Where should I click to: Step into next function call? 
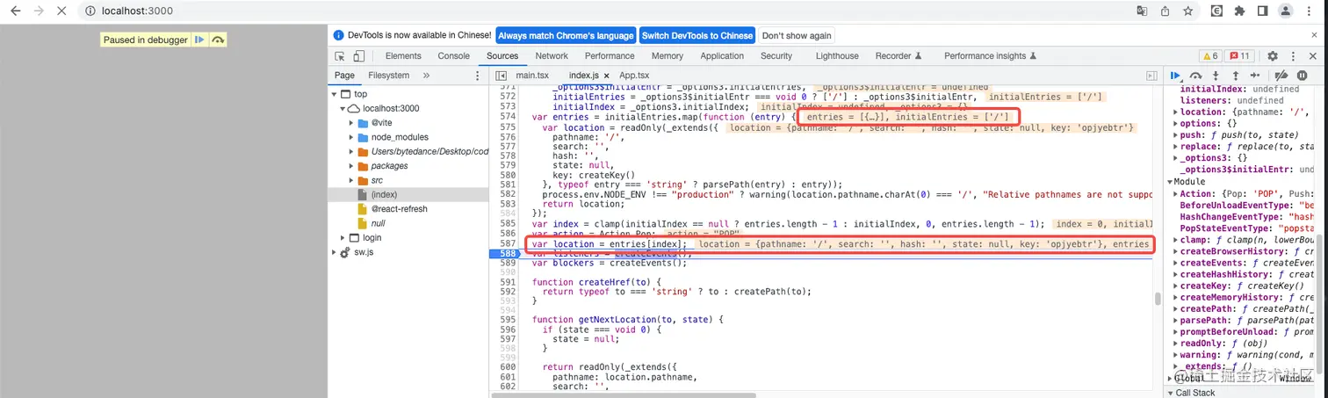1216,76
